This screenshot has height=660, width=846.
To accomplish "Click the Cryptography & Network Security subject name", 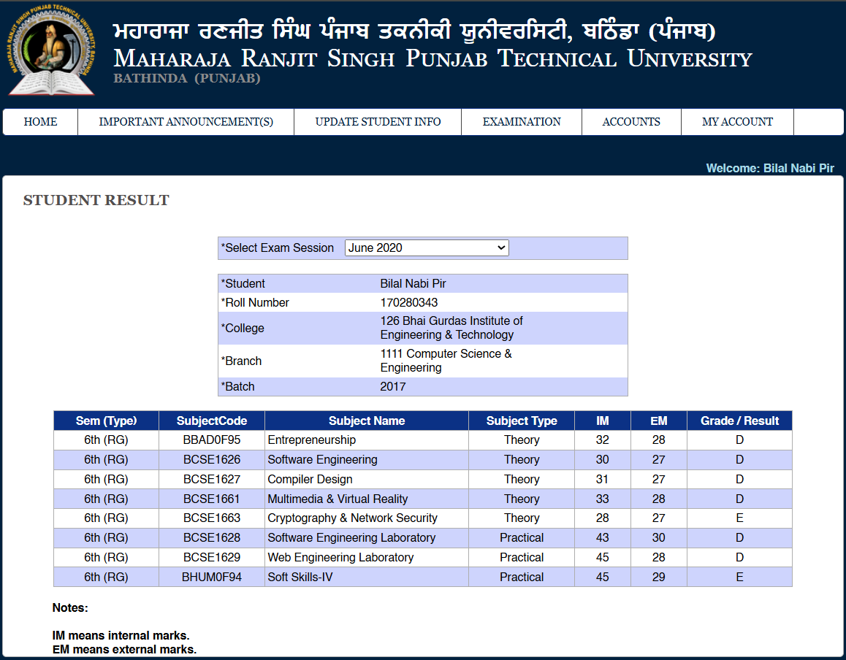I will (x=352, y=518).
